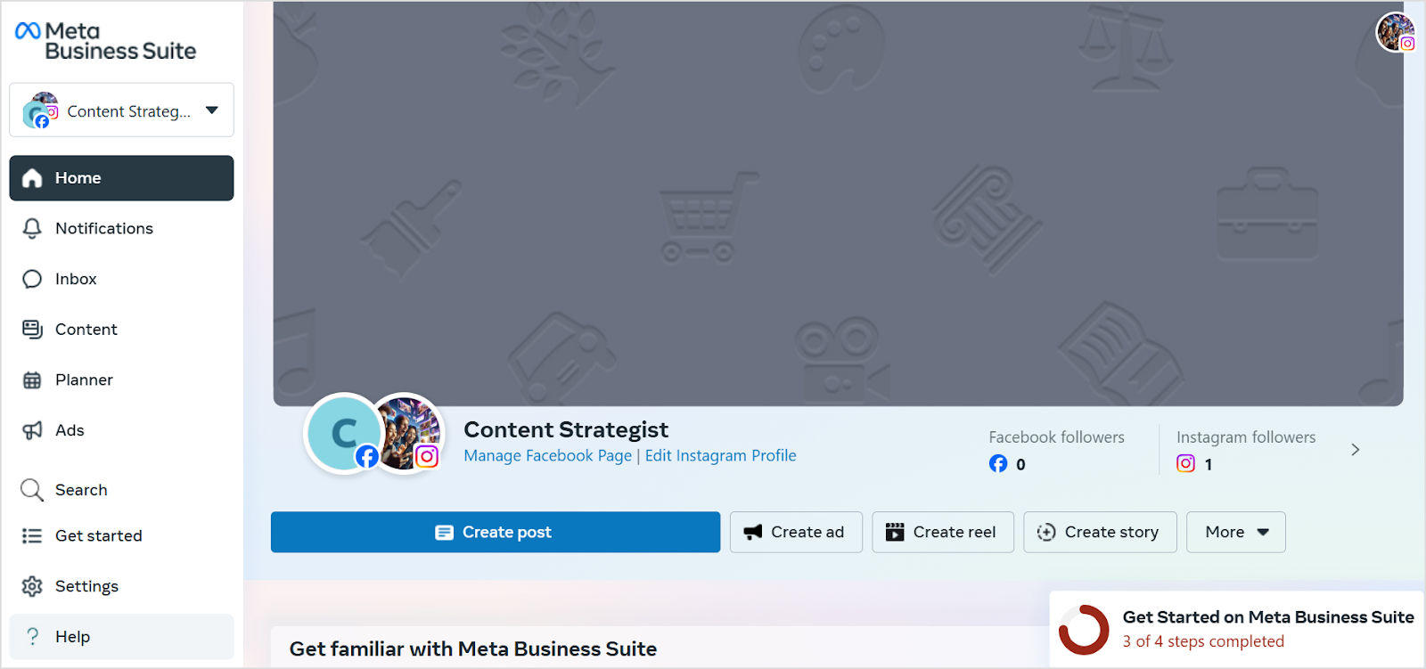Click the Facebook page avatar with C

pos(344,433)
